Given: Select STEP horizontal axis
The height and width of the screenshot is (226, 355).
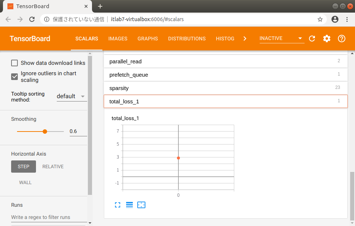Looking at the screenshot, I should point(23,166).
